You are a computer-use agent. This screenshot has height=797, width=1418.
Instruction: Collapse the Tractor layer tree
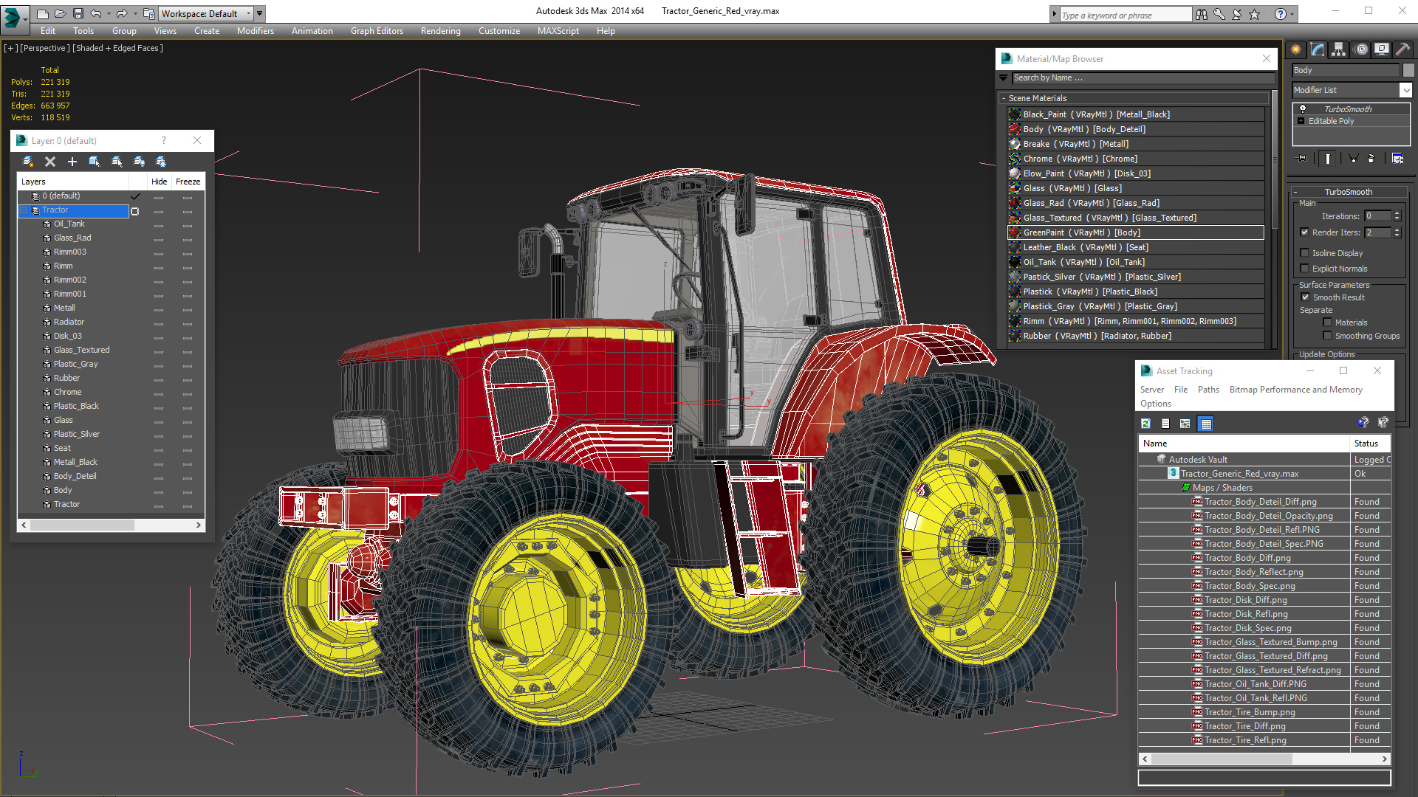click(x=23, y=210)
